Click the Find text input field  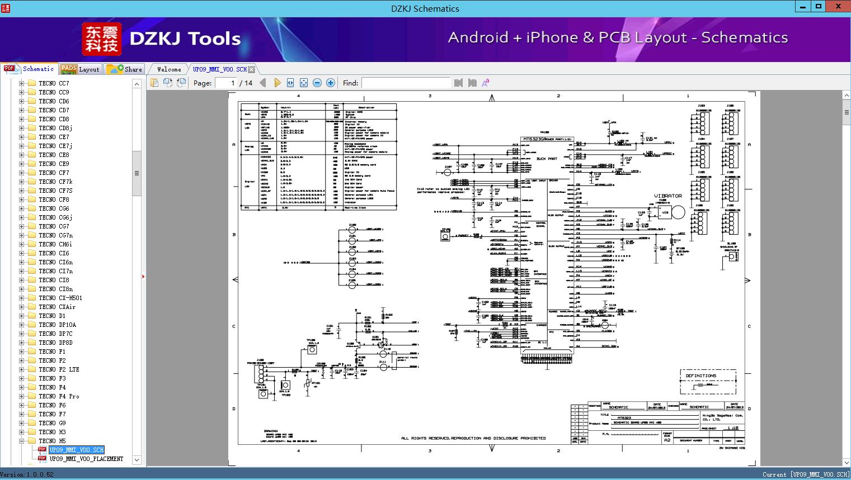406,83
